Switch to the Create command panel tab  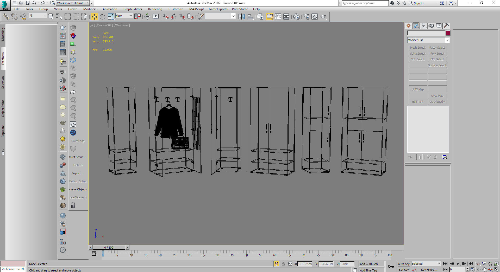(x=408, y=26)
